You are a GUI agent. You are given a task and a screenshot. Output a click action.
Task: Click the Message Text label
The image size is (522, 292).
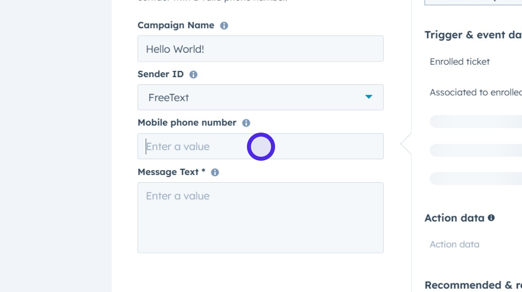(168, 172)
